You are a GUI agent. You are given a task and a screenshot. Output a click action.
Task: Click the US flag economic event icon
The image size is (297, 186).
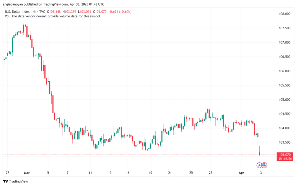(264, 165)
